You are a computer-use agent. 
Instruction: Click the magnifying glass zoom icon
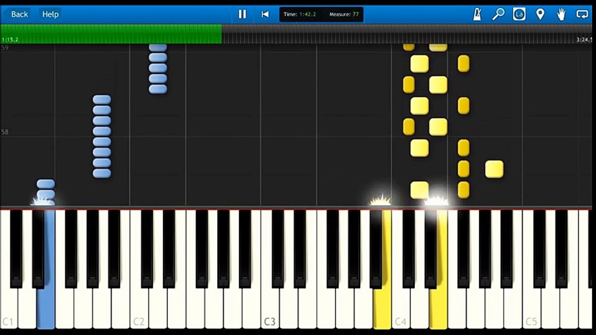(498, 14)
